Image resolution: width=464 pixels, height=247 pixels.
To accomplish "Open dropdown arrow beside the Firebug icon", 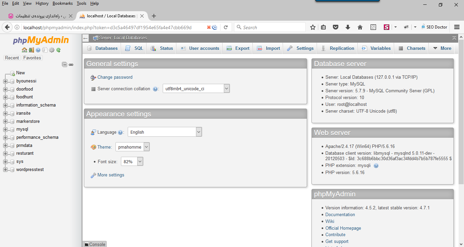I will click(415, 27).
